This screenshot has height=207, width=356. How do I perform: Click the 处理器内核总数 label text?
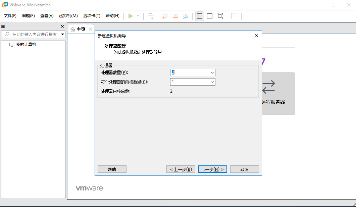116,91
